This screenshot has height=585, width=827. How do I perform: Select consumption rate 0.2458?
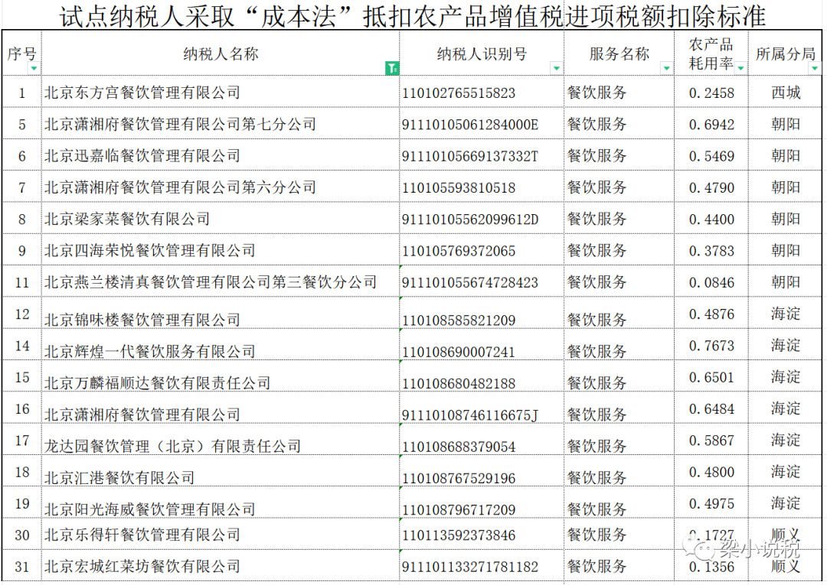[x=711, y=92]
